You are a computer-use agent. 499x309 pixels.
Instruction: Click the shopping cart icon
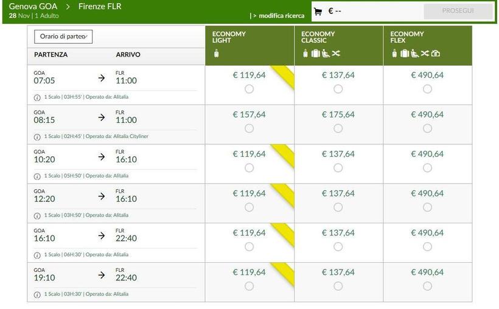click(x=318, y=12)
